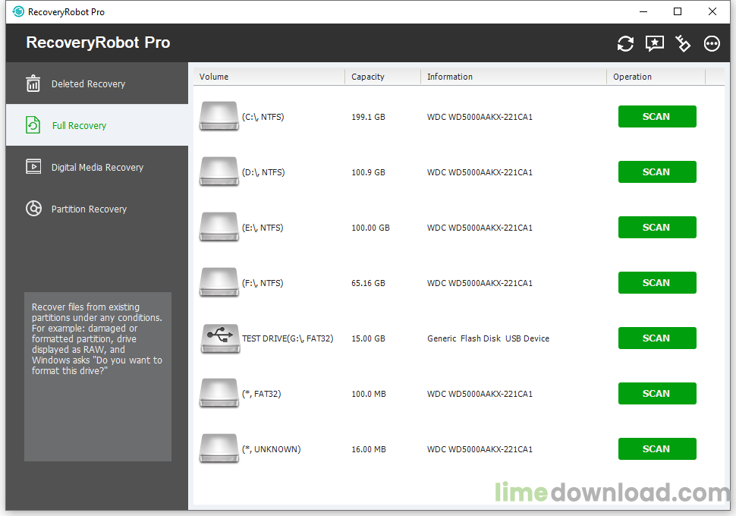Scan the TEST DRIVE G: FAT32
Screen dimensions: 736x516
point(656,338)
